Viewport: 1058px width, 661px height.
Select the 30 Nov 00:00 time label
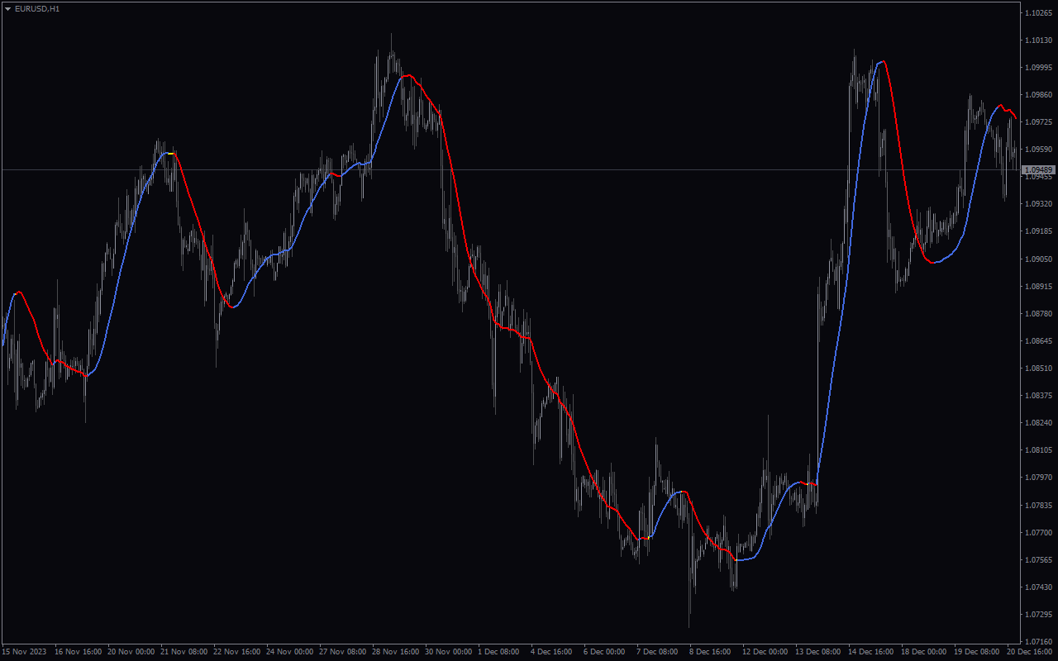pos(448,652)
